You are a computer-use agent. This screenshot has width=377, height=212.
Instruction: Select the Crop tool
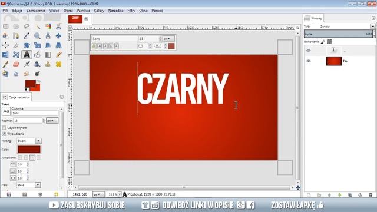[x=16, y=45]
